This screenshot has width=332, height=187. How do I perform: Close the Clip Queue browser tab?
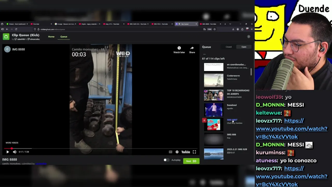tap(196, 24)
